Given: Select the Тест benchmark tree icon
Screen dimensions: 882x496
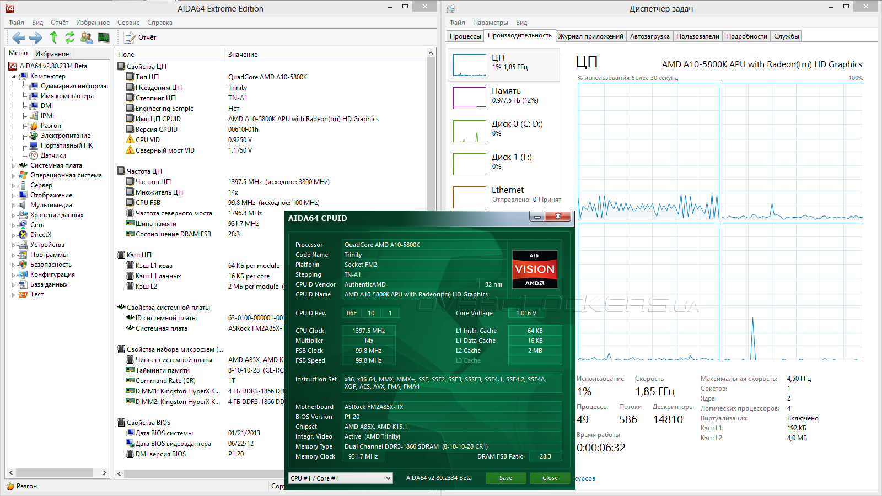Looking at the screenshot, I should 23,294.
